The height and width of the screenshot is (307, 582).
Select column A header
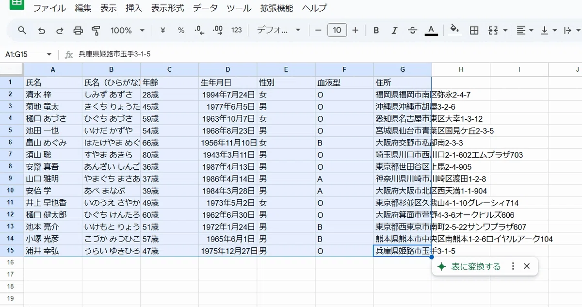pos(53,69)
